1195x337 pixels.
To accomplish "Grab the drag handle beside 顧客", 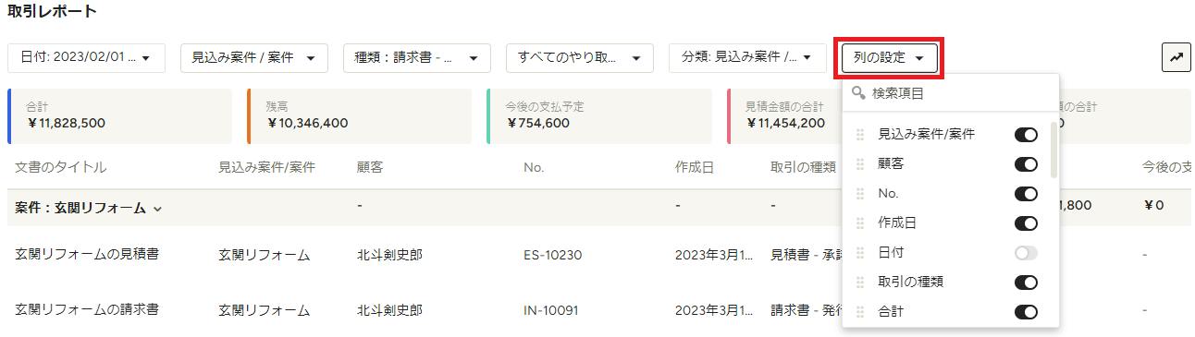I will pyautogui.click(x=860, y=164).
